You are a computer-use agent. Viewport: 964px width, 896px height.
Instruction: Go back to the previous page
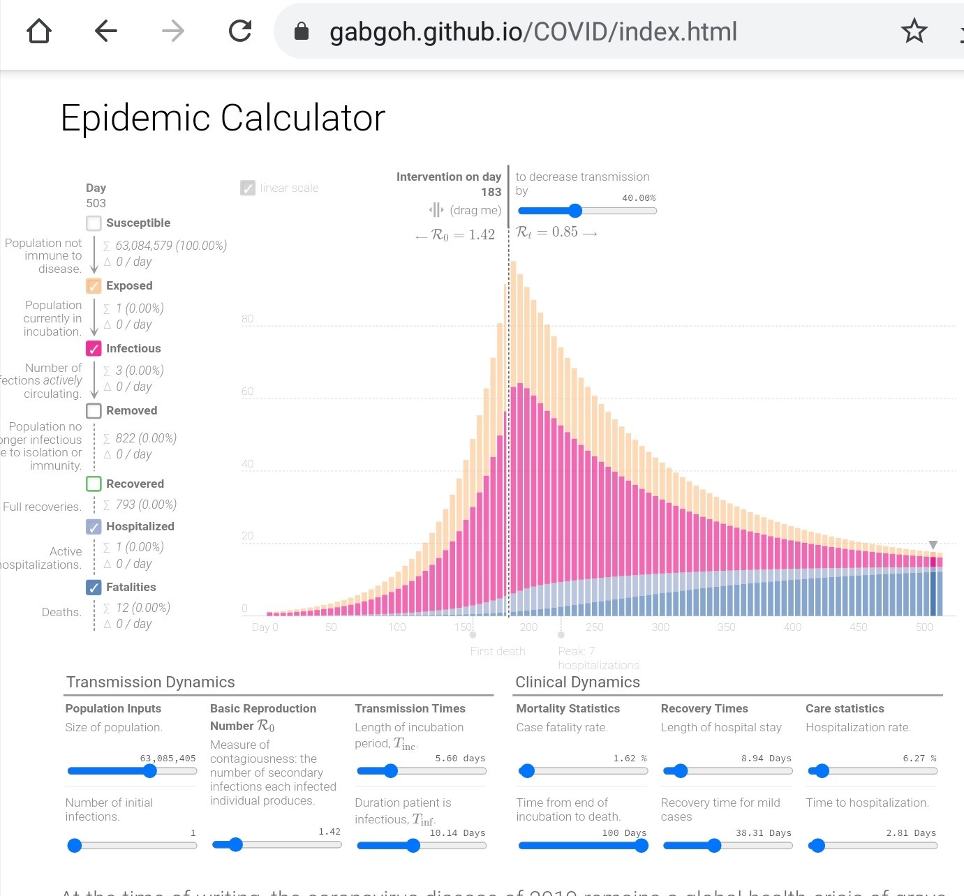[106, 31]
